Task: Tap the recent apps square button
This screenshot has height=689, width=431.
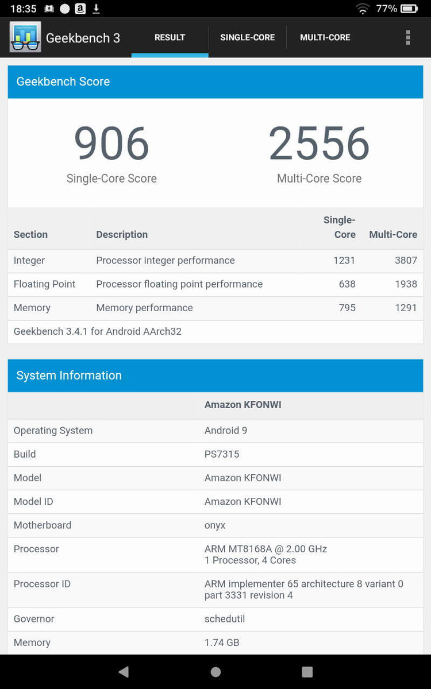Action: (x=307, y=672)
